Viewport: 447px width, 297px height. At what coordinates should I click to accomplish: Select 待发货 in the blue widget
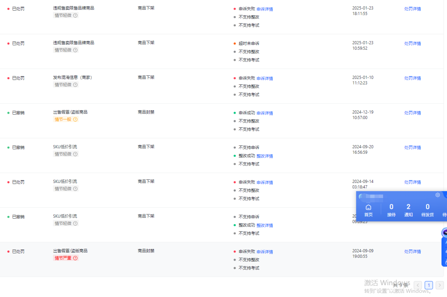click(x=427, y=210)
